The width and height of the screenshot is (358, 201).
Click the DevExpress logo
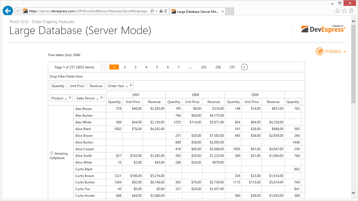[x=323, y=29]
